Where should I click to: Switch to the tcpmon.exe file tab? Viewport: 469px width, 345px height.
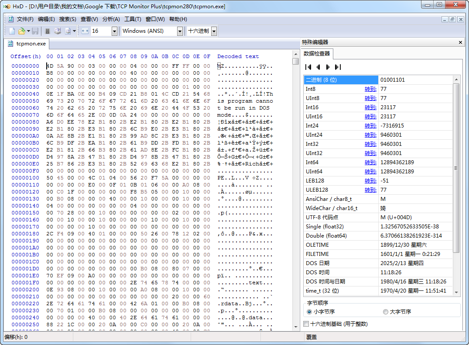coord(31,44)
